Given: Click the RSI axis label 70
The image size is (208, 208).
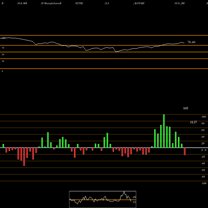Looking at the screenshot, I should [x=3, y=48].
